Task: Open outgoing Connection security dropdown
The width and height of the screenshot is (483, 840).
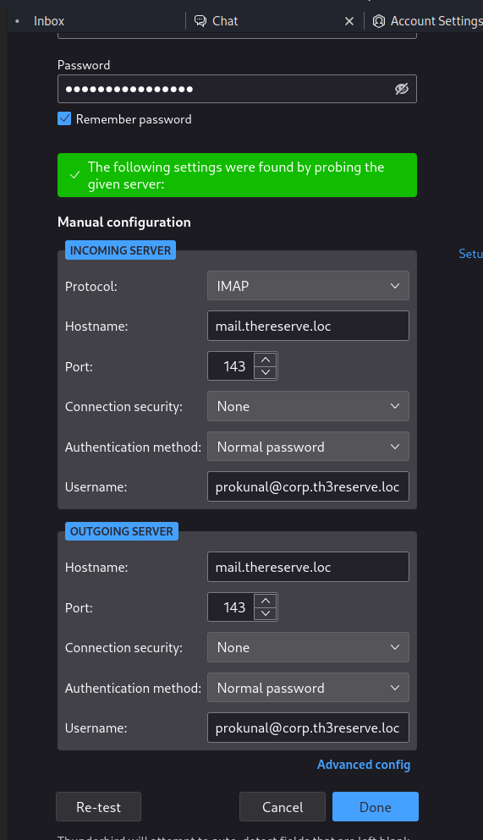Action: point(308,647)
